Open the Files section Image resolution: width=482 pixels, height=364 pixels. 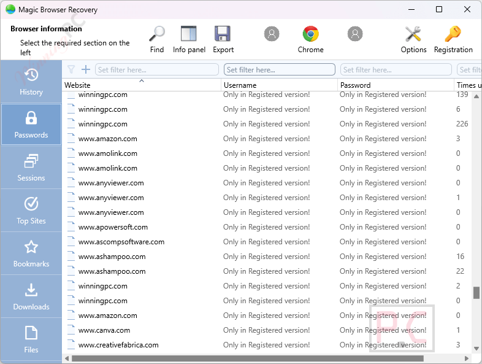point(31,339)
